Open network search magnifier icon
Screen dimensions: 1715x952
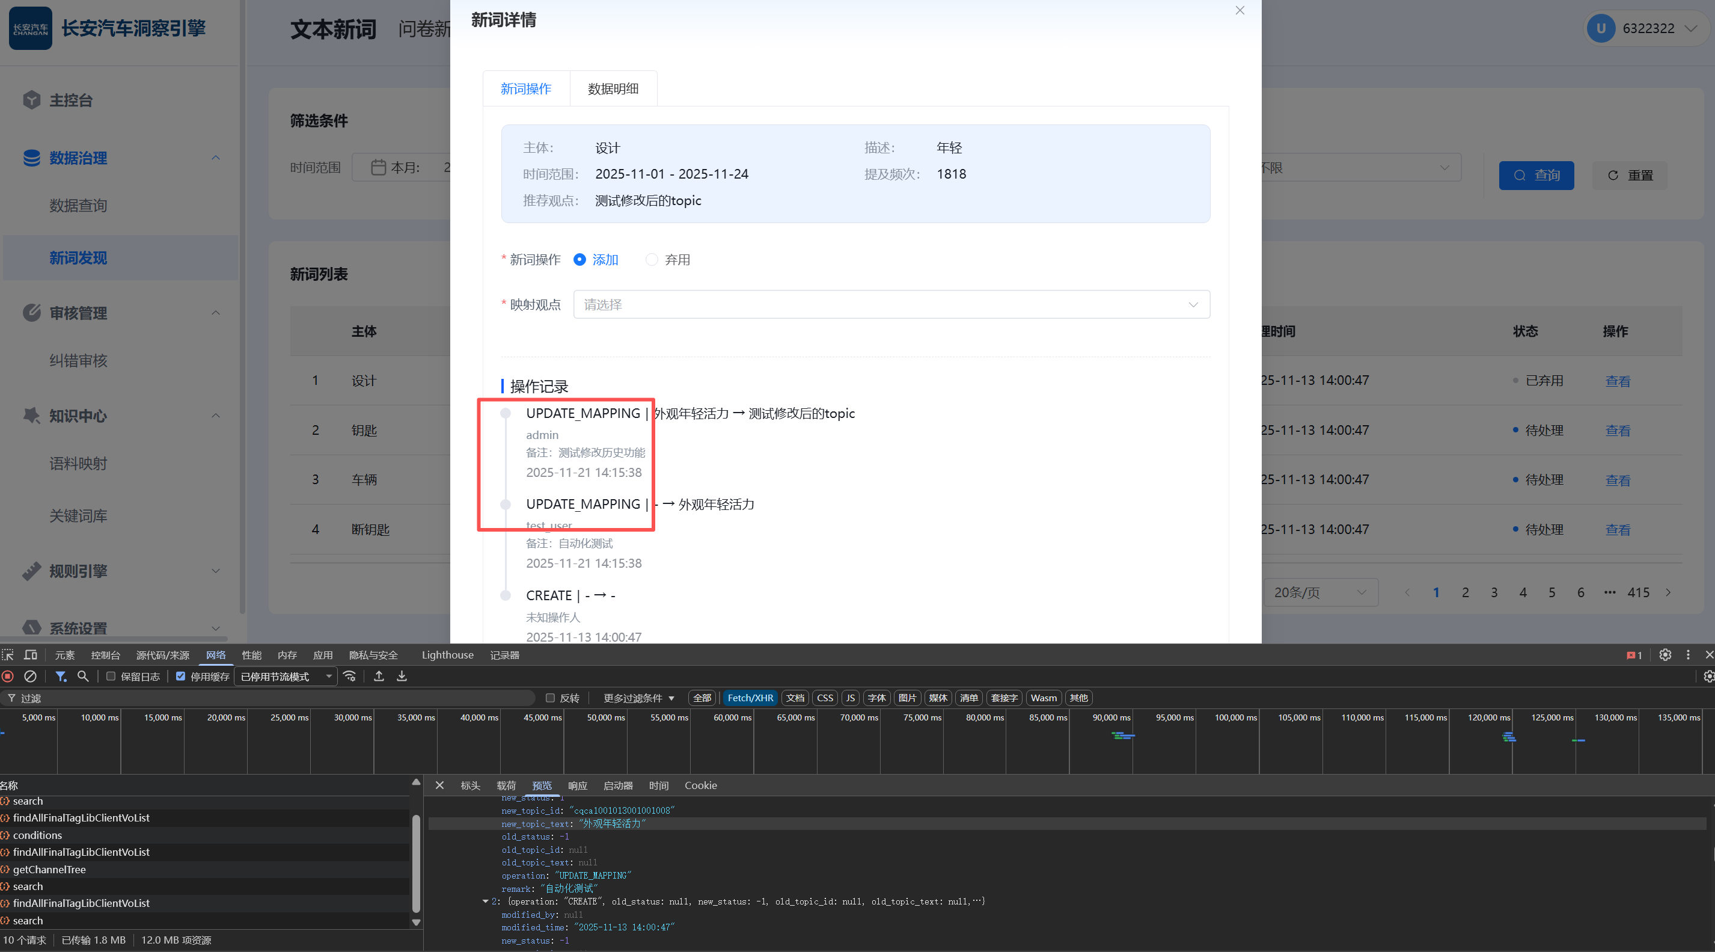click(x=83, y=676)
